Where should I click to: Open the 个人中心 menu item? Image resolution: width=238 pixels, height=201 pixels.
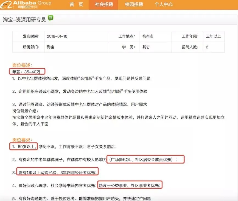tap(164, 5)
